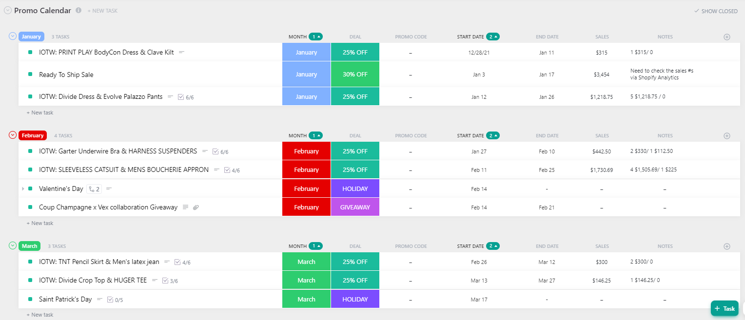The width and height of the screenshot is (745, 320).
Task: Open description icon of Valentine's Day
Action: (x=109, y=188)
